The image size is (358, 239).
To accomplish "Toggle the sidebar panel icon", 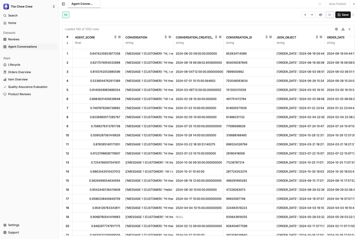I will click(64, 4).
